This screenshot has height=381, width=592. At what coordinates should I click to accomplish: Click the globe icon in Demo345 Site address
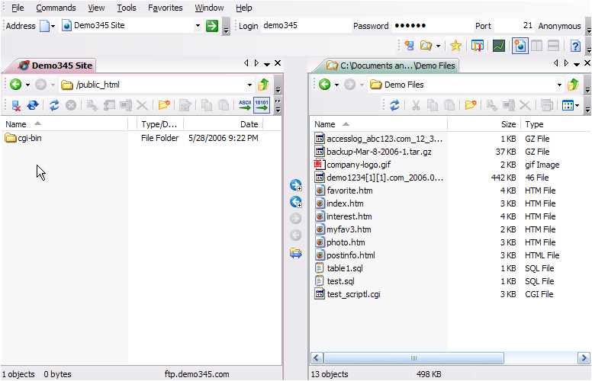pyautogui.click(x=67, y=26)
